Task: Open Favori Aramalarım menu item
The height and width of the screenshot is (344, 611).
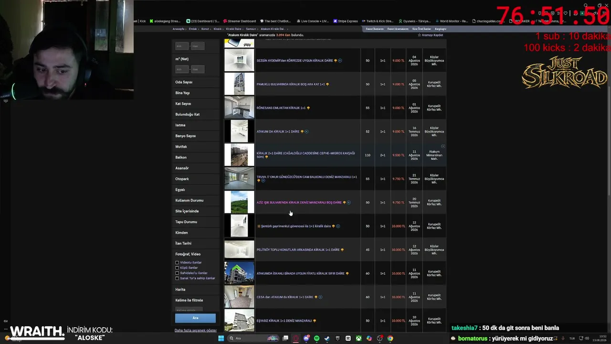Action: [398, 29]
